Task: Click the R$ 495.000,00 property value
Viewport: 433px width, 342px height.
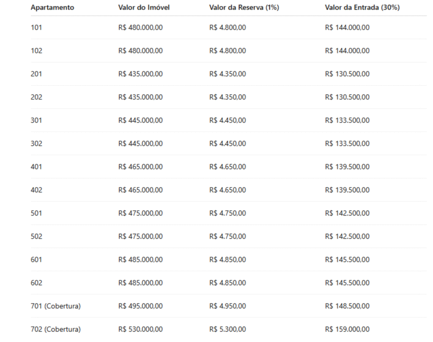Action: 140,306
